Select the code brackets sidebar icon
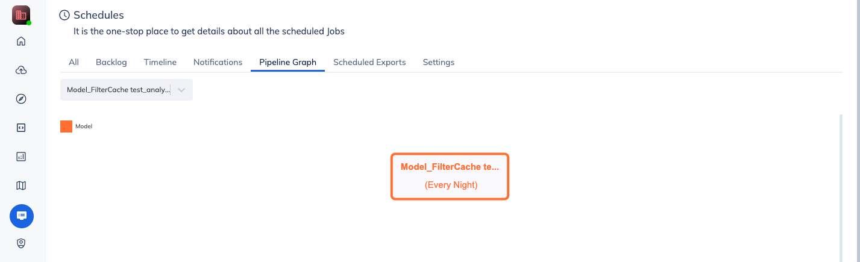Image resolution: width=860 pixels, height=262 pixels. click(21, 128)
